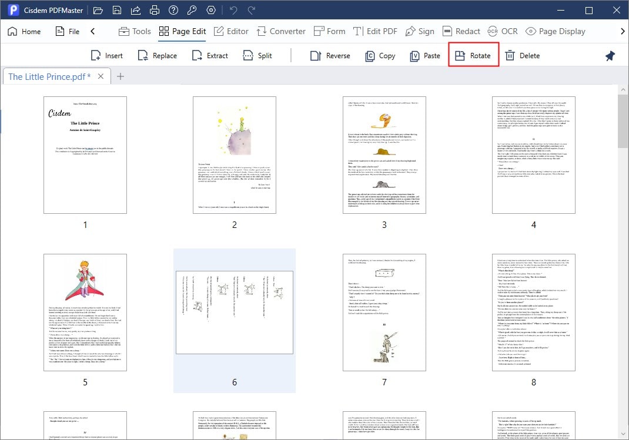Image resolution: width=629 pixels, height=440 pixels.
Task: Undo last action
Action: click(x=233, y=11)
